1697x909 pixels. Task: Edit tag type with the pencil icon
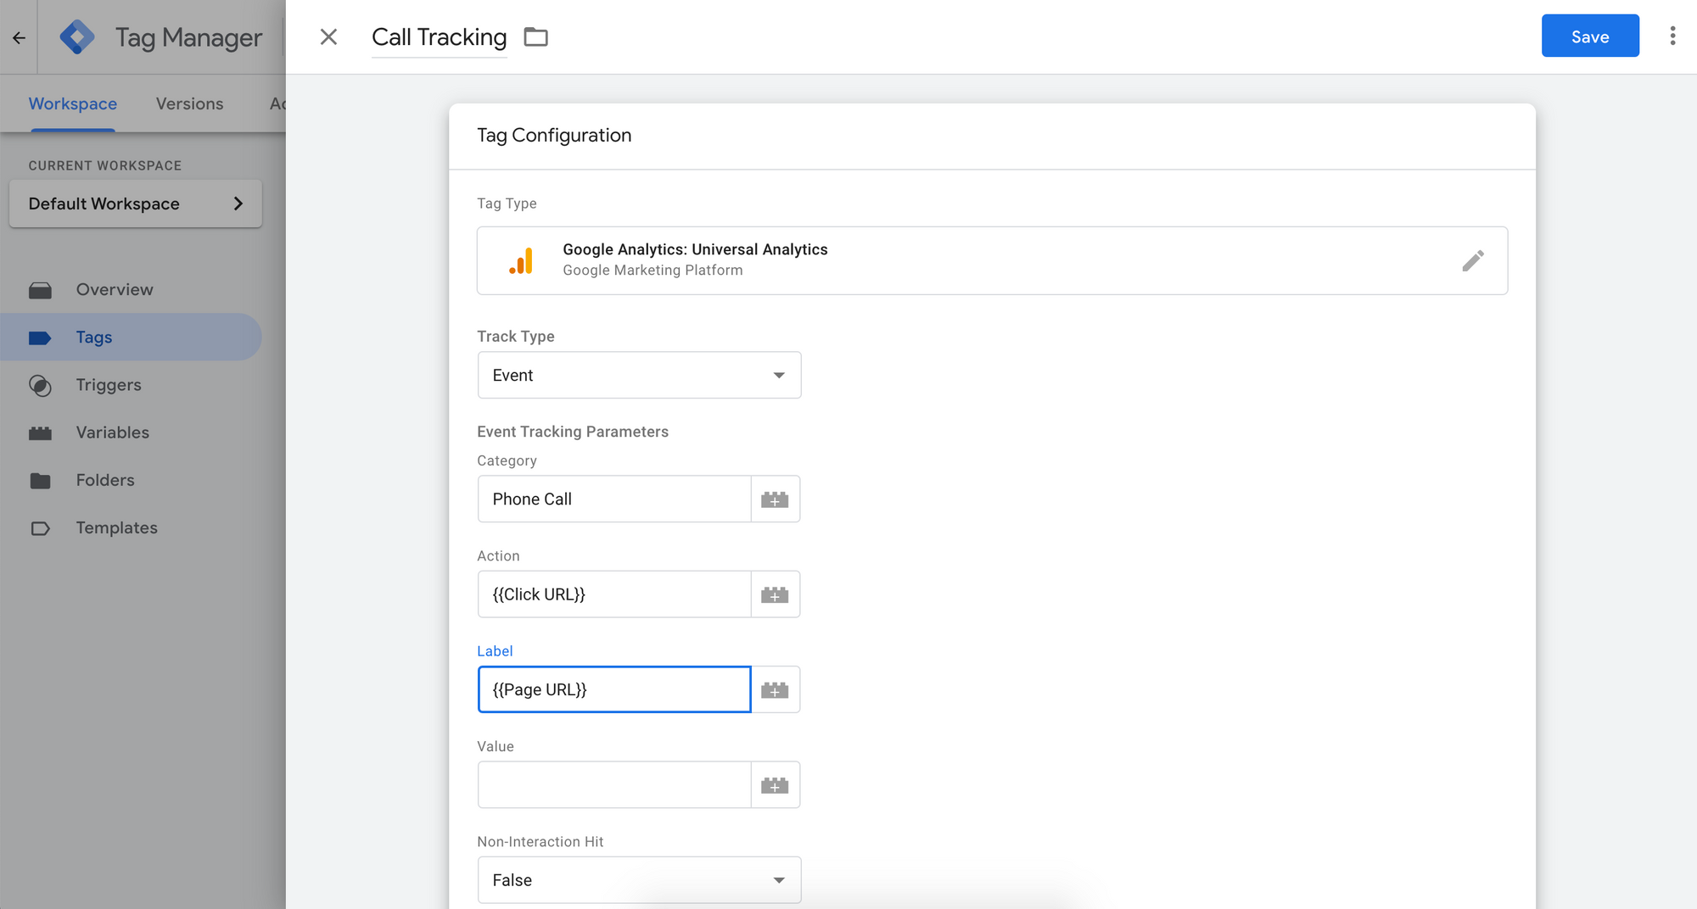pos(1473,260)
